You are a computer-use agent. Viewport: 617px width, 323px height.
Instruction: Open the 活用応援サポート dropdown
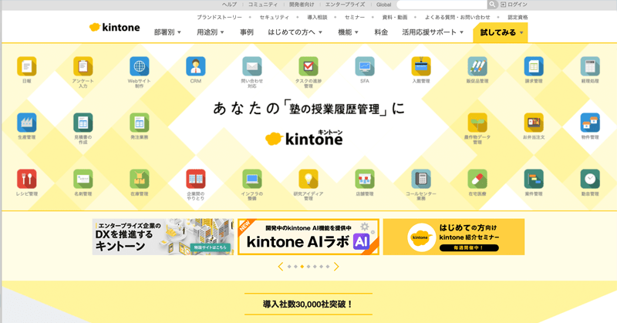click(x=433, y=32)
